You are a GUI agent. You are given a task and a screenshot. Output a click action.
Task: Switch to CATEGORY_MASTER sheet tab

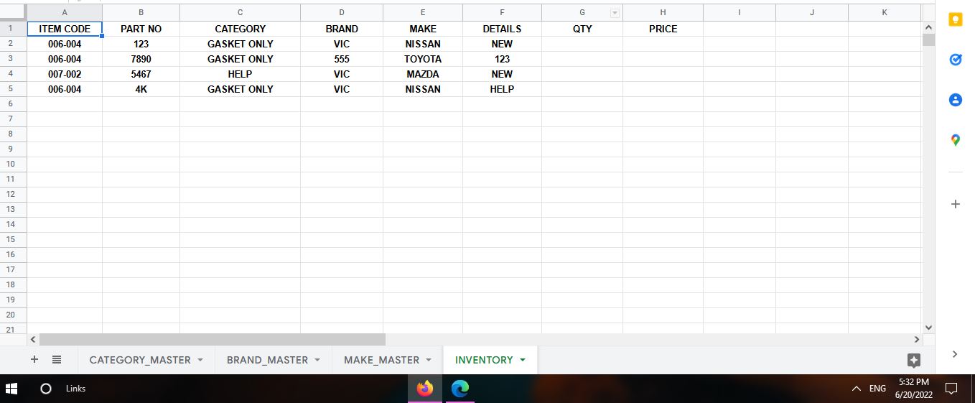click(x=140, y=360)
